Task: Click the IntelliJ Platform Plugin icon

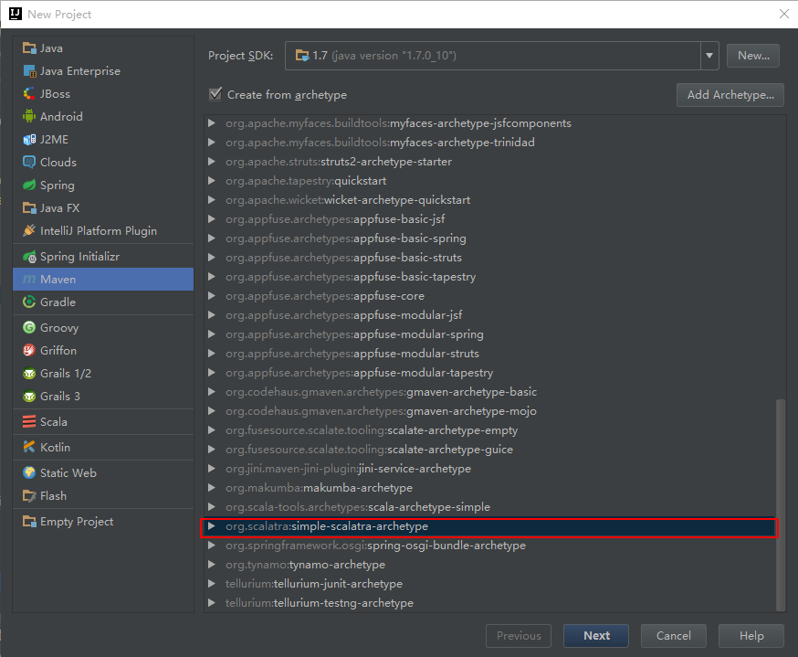Action: tap(29, 230)
